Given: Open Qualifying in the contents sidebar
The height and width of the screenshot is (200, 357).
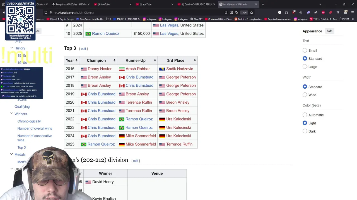Looking at the screenshot, I should click(22, 107).
